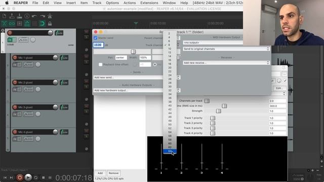Open FX for Mic 1-glued track
Image resolution: width=324 pixels, height=182 pixels.
15,65
